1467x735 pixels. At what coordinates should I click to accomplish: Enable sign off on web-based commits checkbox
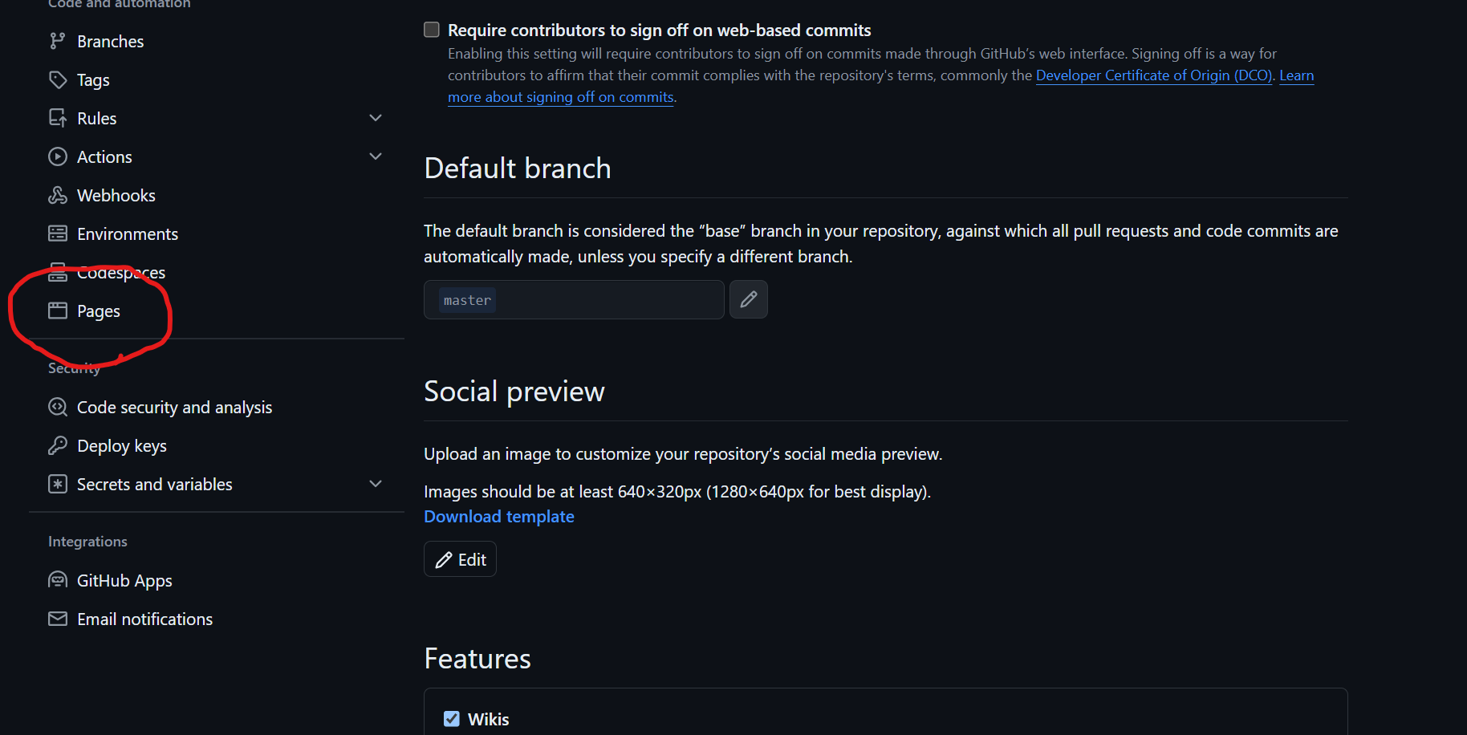(x=432, y=30)
